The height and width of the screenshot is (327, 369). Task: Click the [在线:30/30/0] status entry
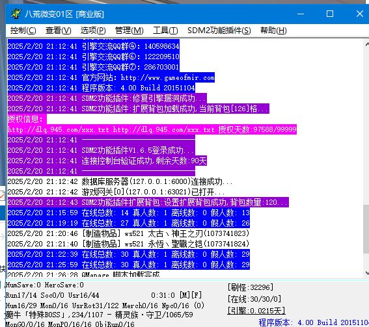[x=254, y=299]
